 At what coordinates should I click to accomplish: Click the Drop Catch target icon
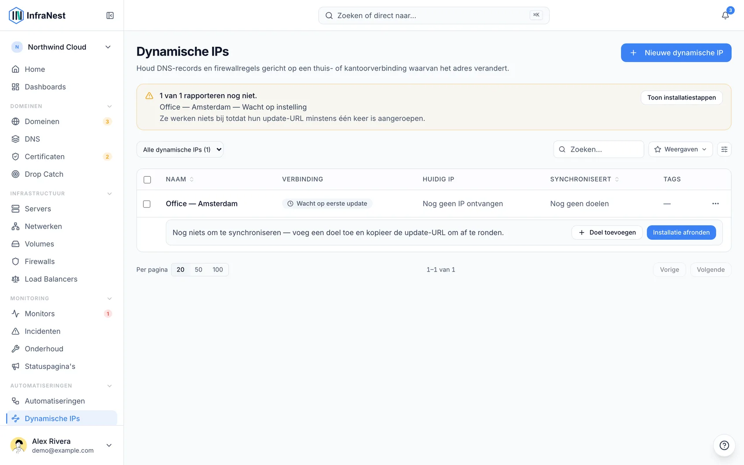click(x=15, y=174)
